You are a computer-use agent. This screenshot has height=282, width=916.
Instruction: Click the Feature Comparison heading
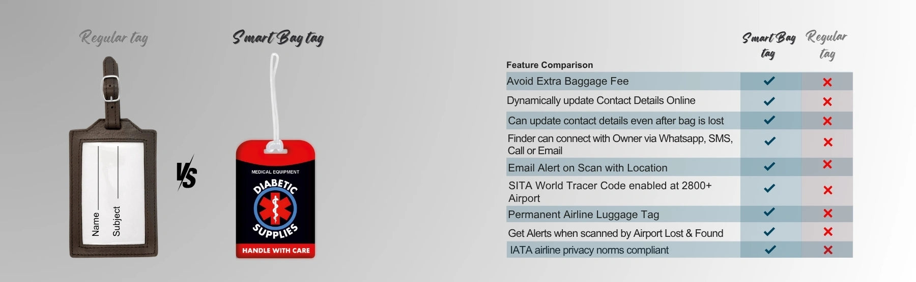550,65
